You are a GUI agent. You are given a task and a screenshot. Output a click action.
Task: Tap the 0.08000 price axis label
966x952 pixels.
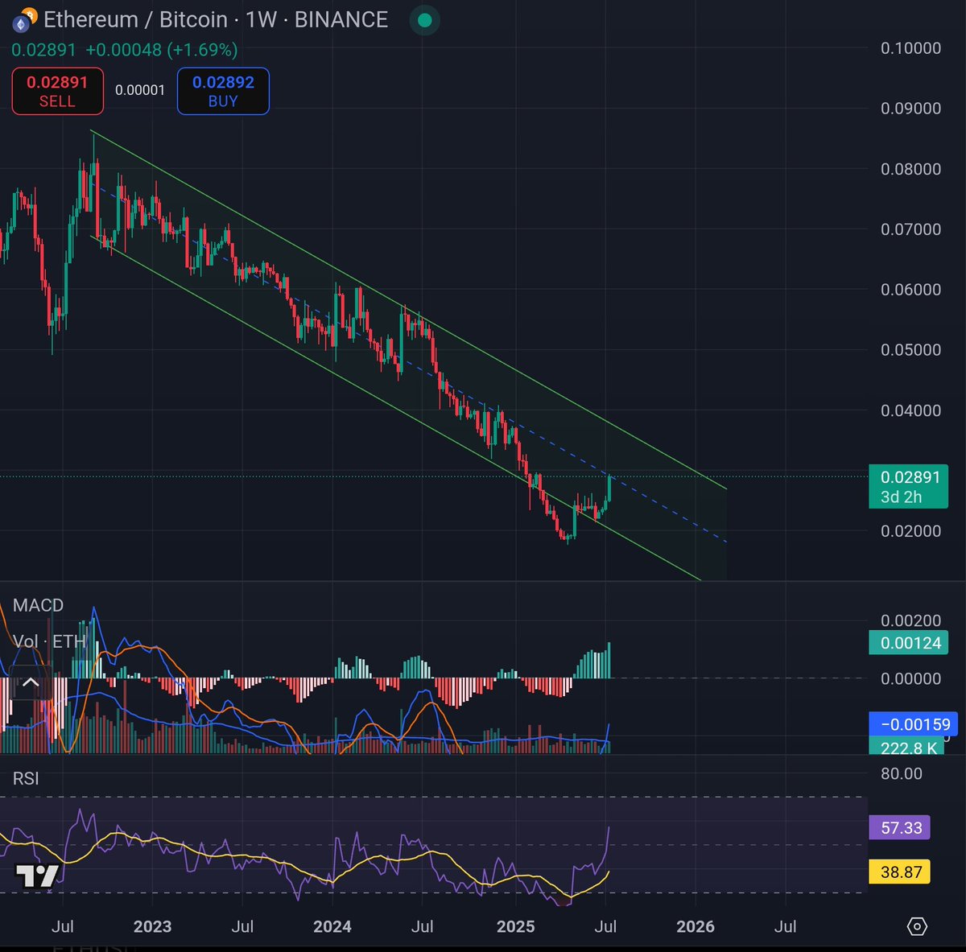[910, 169]
